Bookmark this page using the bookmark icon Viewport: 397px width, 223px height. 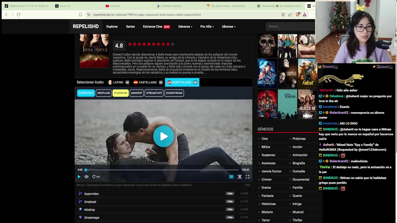point(81,15)
